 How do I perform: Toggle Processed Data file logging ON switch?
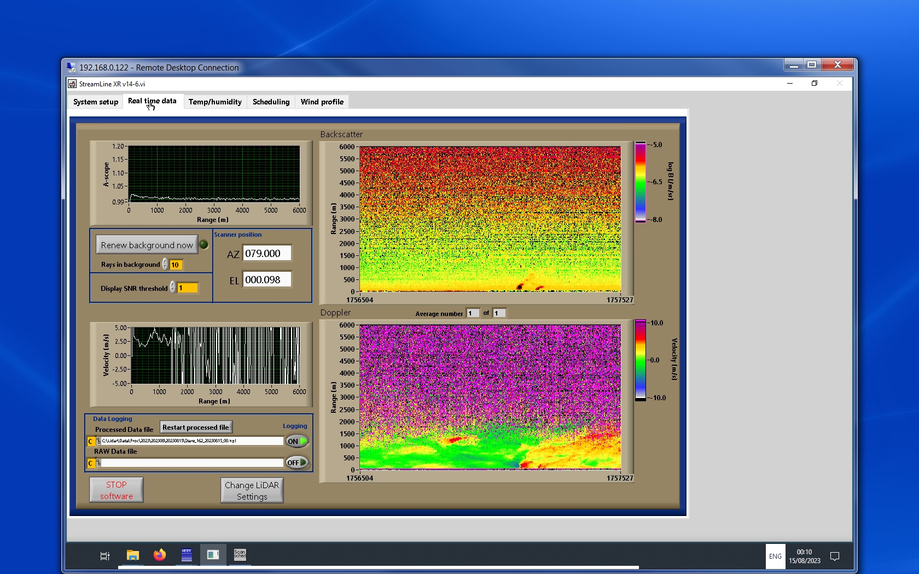(297, 441)
